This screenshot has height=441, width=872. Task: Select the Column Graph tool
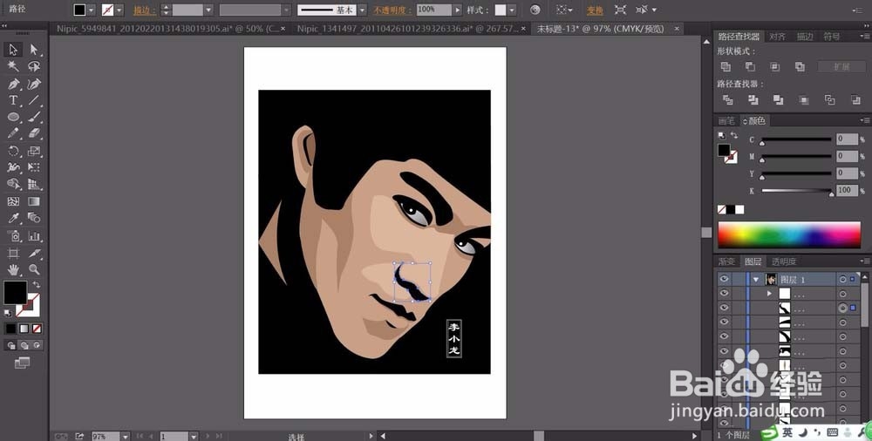(x=34, y=236)
